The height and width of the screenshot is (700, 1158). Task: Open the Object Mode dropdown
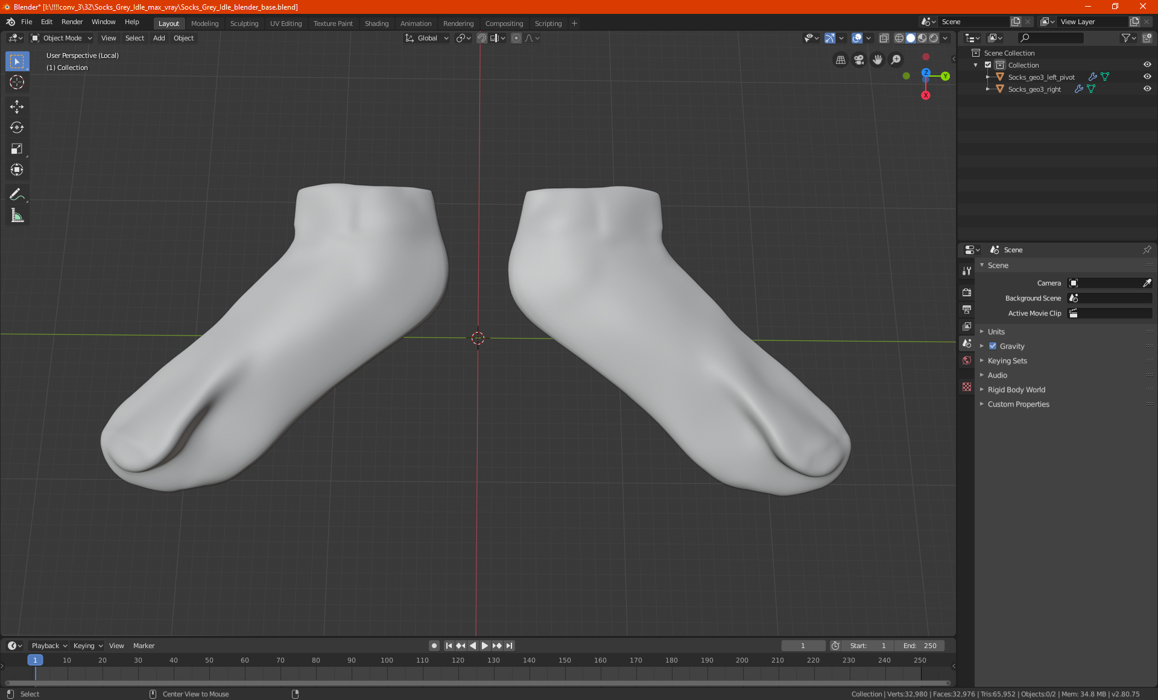tap(62, 38)
